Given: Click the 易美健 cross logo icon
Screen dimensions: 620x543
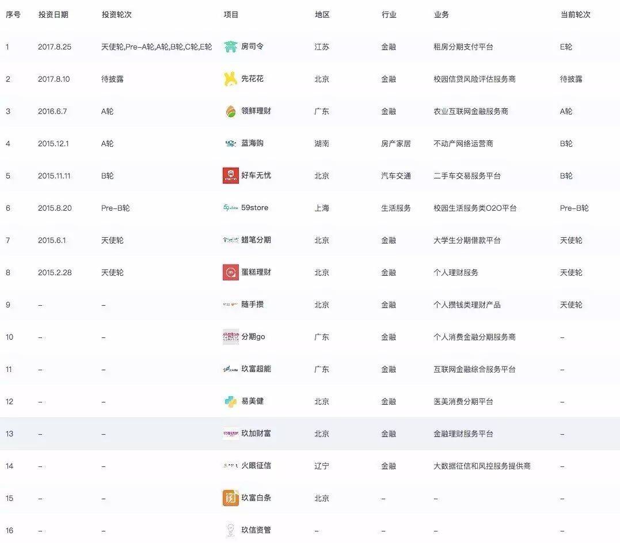Looking at the screenshot, I should [x=230, y=402].
